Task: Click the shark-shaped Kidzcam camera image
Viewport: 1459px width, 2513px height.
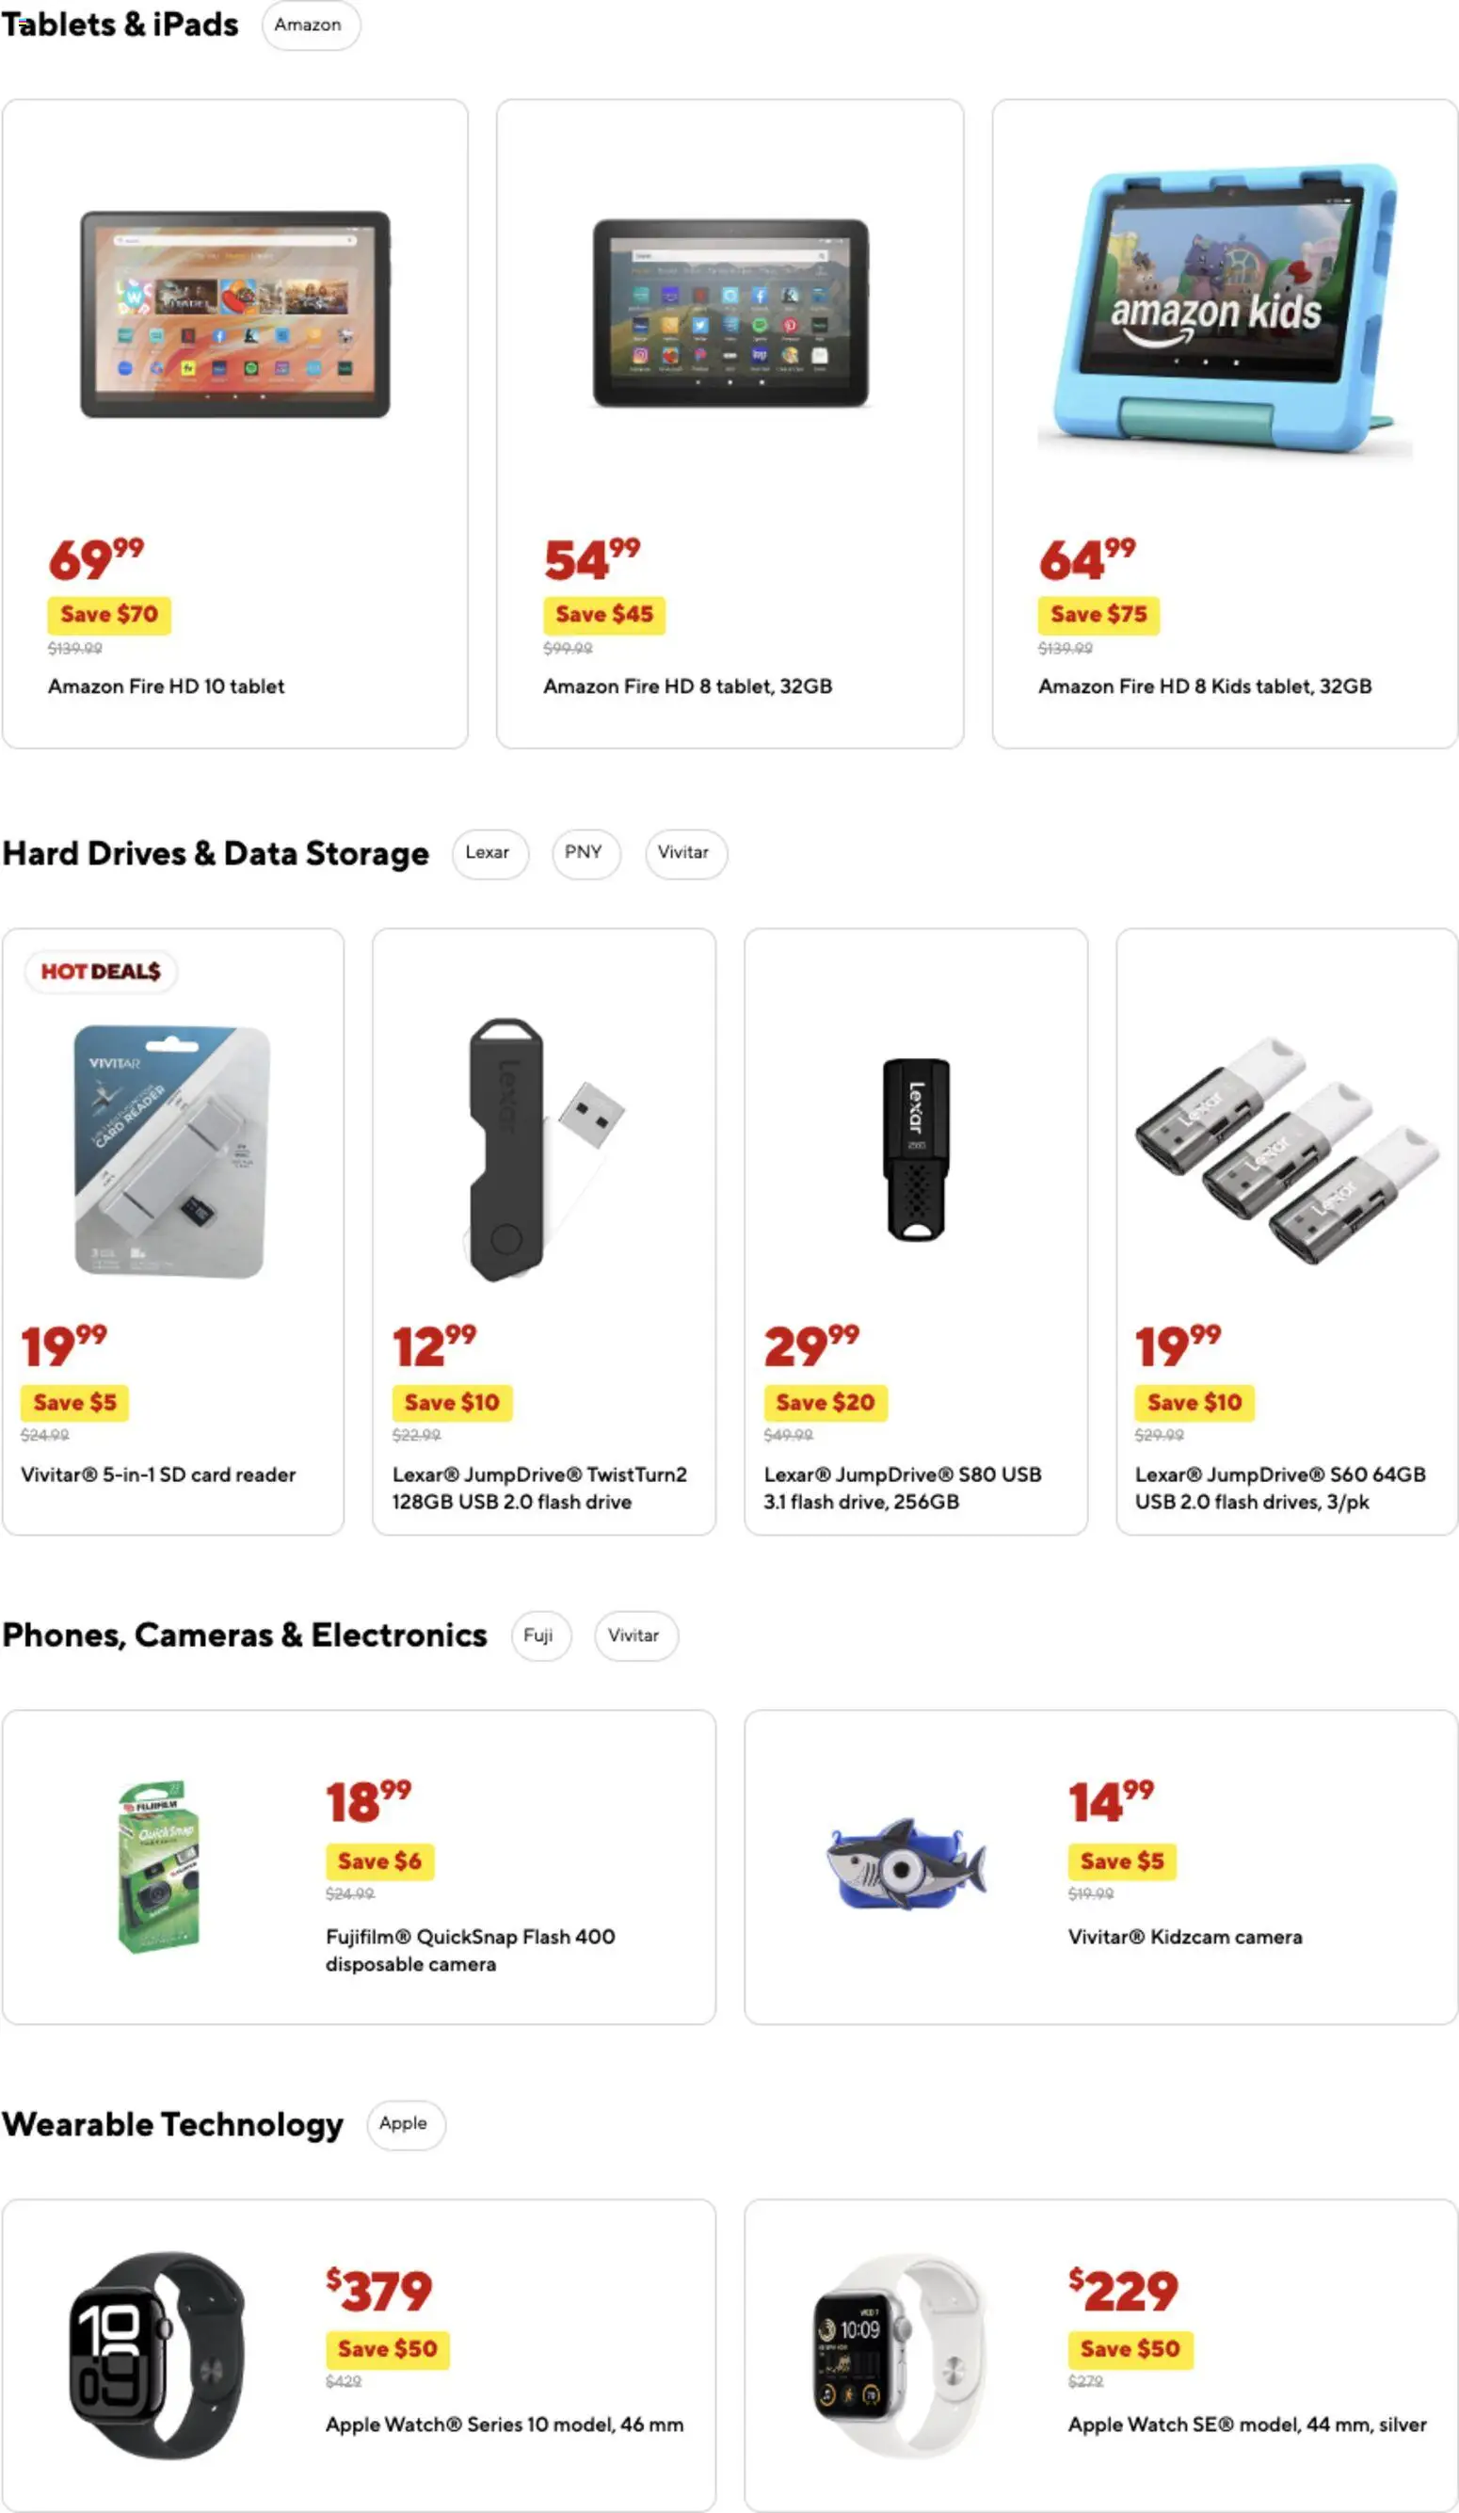Action: coord(906,1862)
